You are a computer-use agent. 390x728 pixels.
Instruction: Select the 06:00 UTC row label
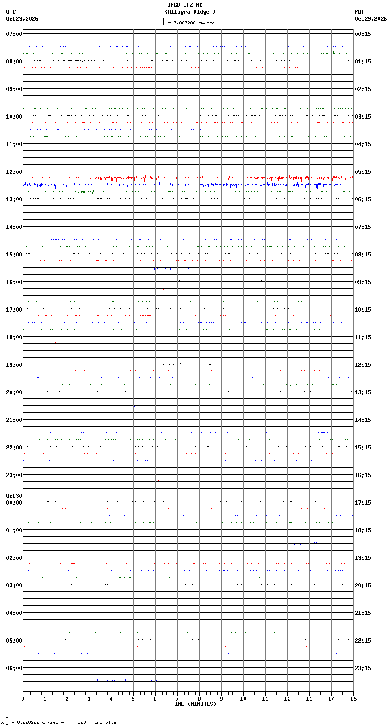(x=14, y=668)
